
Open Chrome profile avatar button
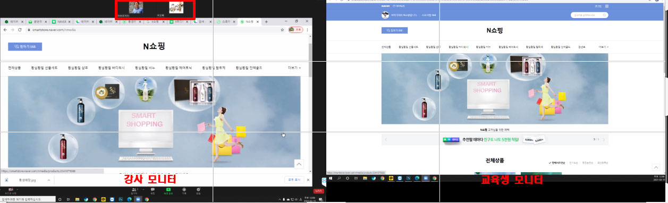[x=295, y=30]
